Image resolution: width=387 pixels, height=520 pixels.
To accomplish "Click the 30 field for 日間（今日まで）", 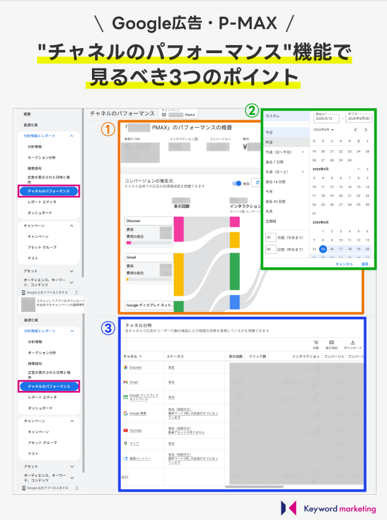I will point(271,237).
